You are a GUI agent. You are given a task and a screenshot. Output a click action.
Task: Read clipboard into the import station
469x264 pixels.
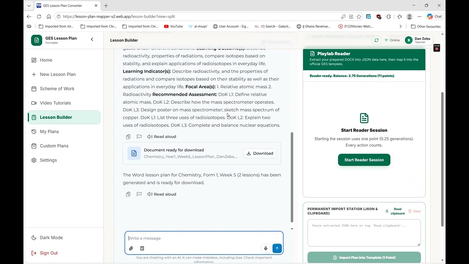395,211
